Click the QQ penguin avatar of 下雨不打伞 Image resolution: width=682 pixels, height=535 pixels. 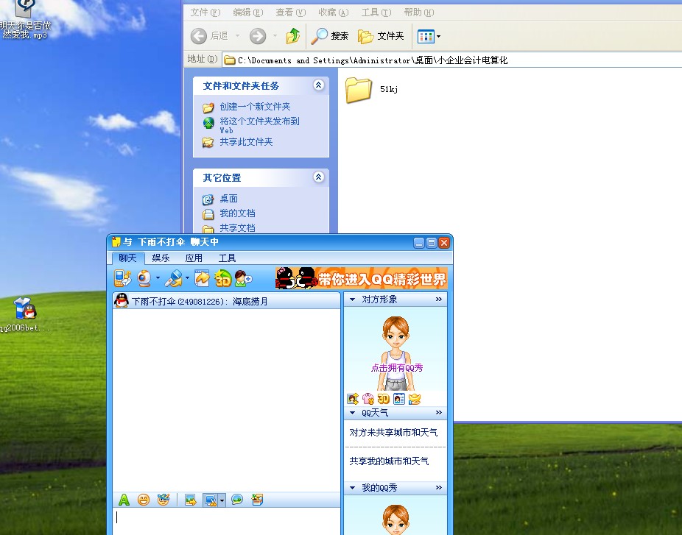[122, 300]
